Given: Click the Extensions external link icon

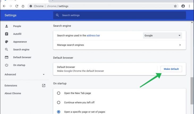Looking at the screenshot, I should (x=44, y=85).
